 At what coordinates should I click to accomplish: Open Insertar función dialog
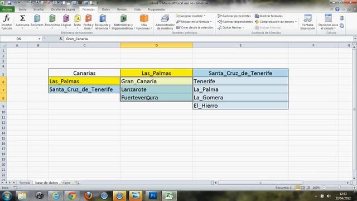pyautogui.click(x=7, y=22)
